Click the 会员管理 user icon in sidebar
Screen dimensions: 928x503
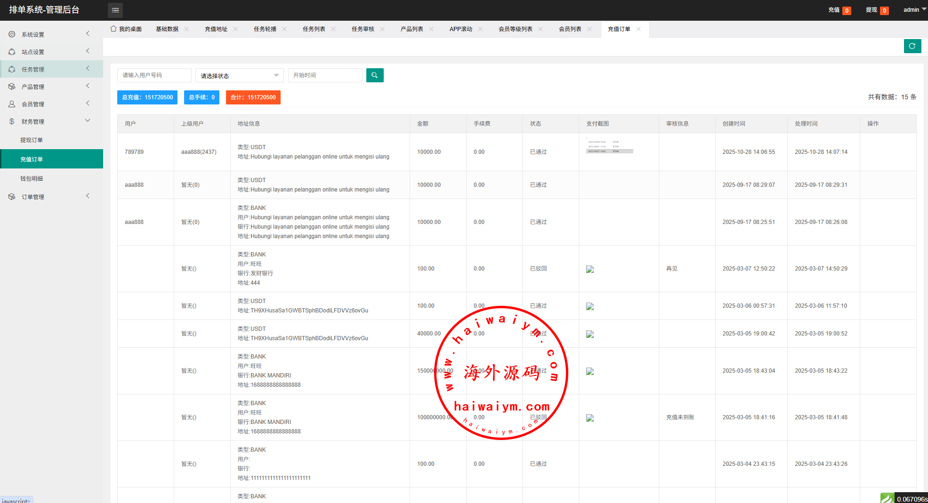tap(12, 104)
